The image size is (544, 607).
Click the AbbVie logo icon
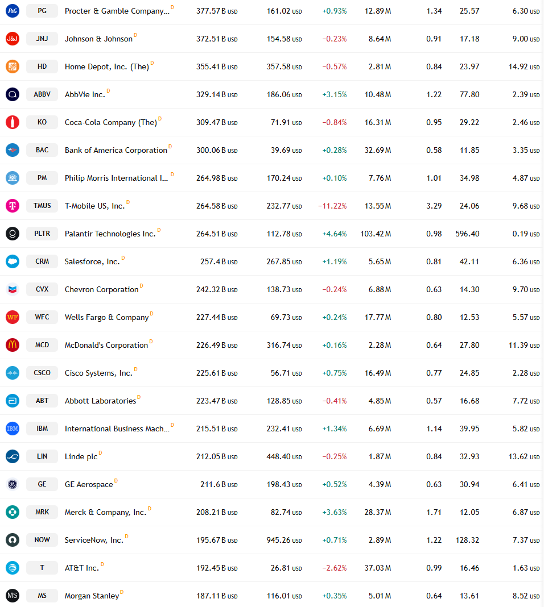(x=13, y=94)
